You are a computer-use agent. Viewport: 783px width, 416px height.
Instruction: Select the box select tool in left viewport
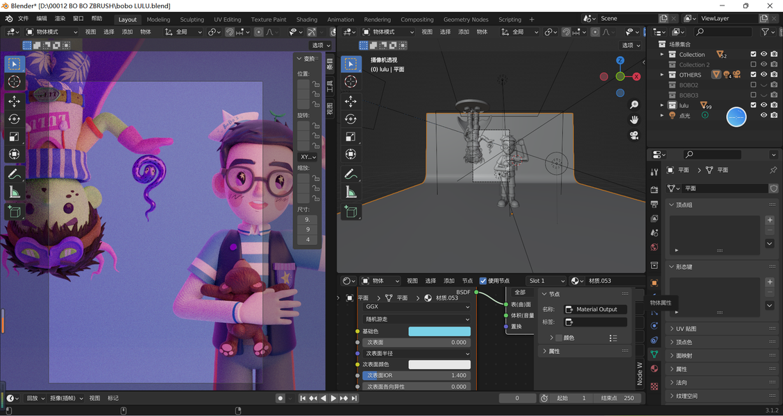pyautogui.click(x=15, y=64)
